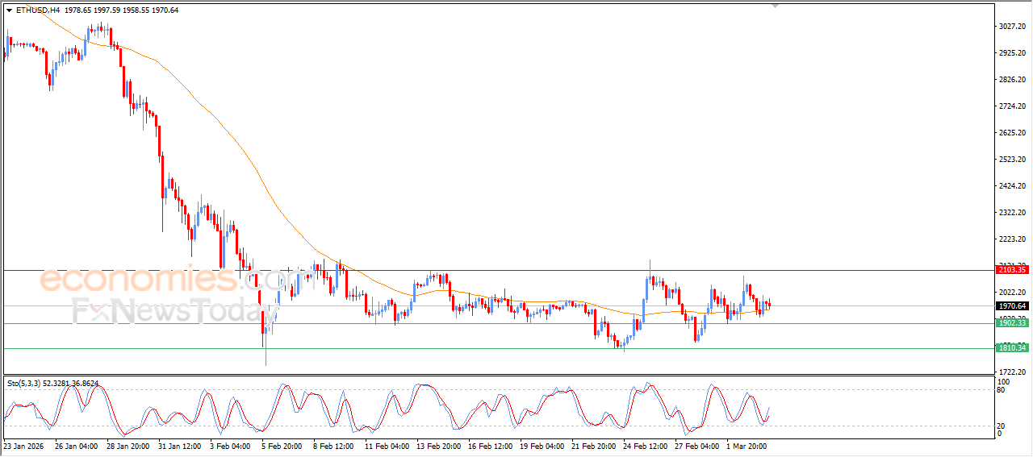Click the stochastic 20 level label
This screenshot has height=457, width=1033.
[1002, 426]
